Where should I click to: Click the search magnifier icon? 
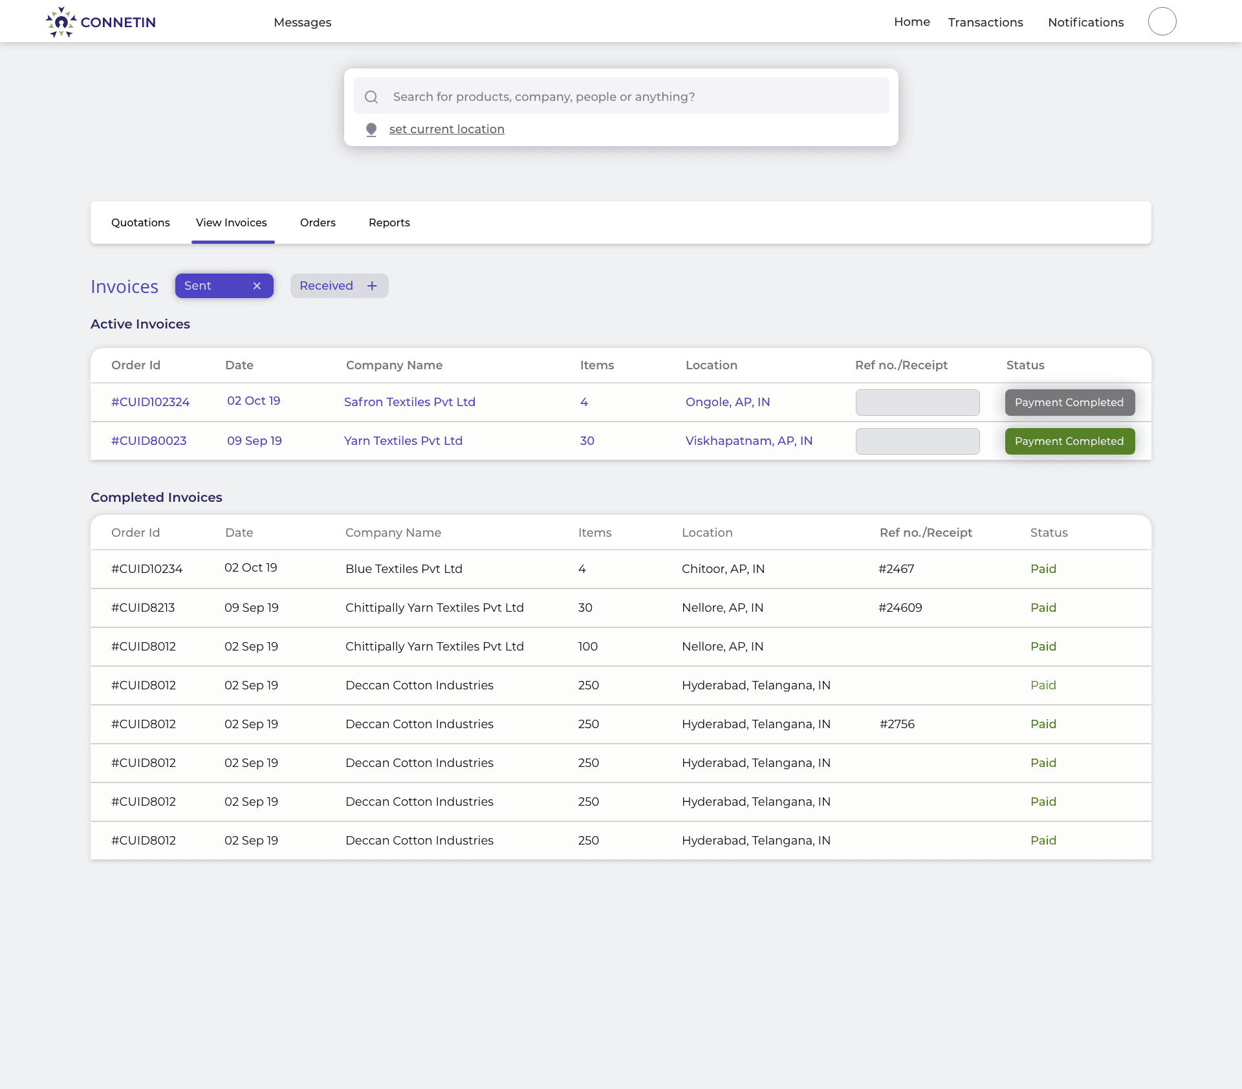click(x=371, y=97)
